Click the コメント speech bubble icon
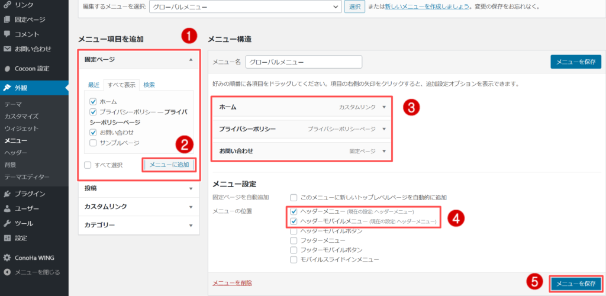 click(7, 34)
